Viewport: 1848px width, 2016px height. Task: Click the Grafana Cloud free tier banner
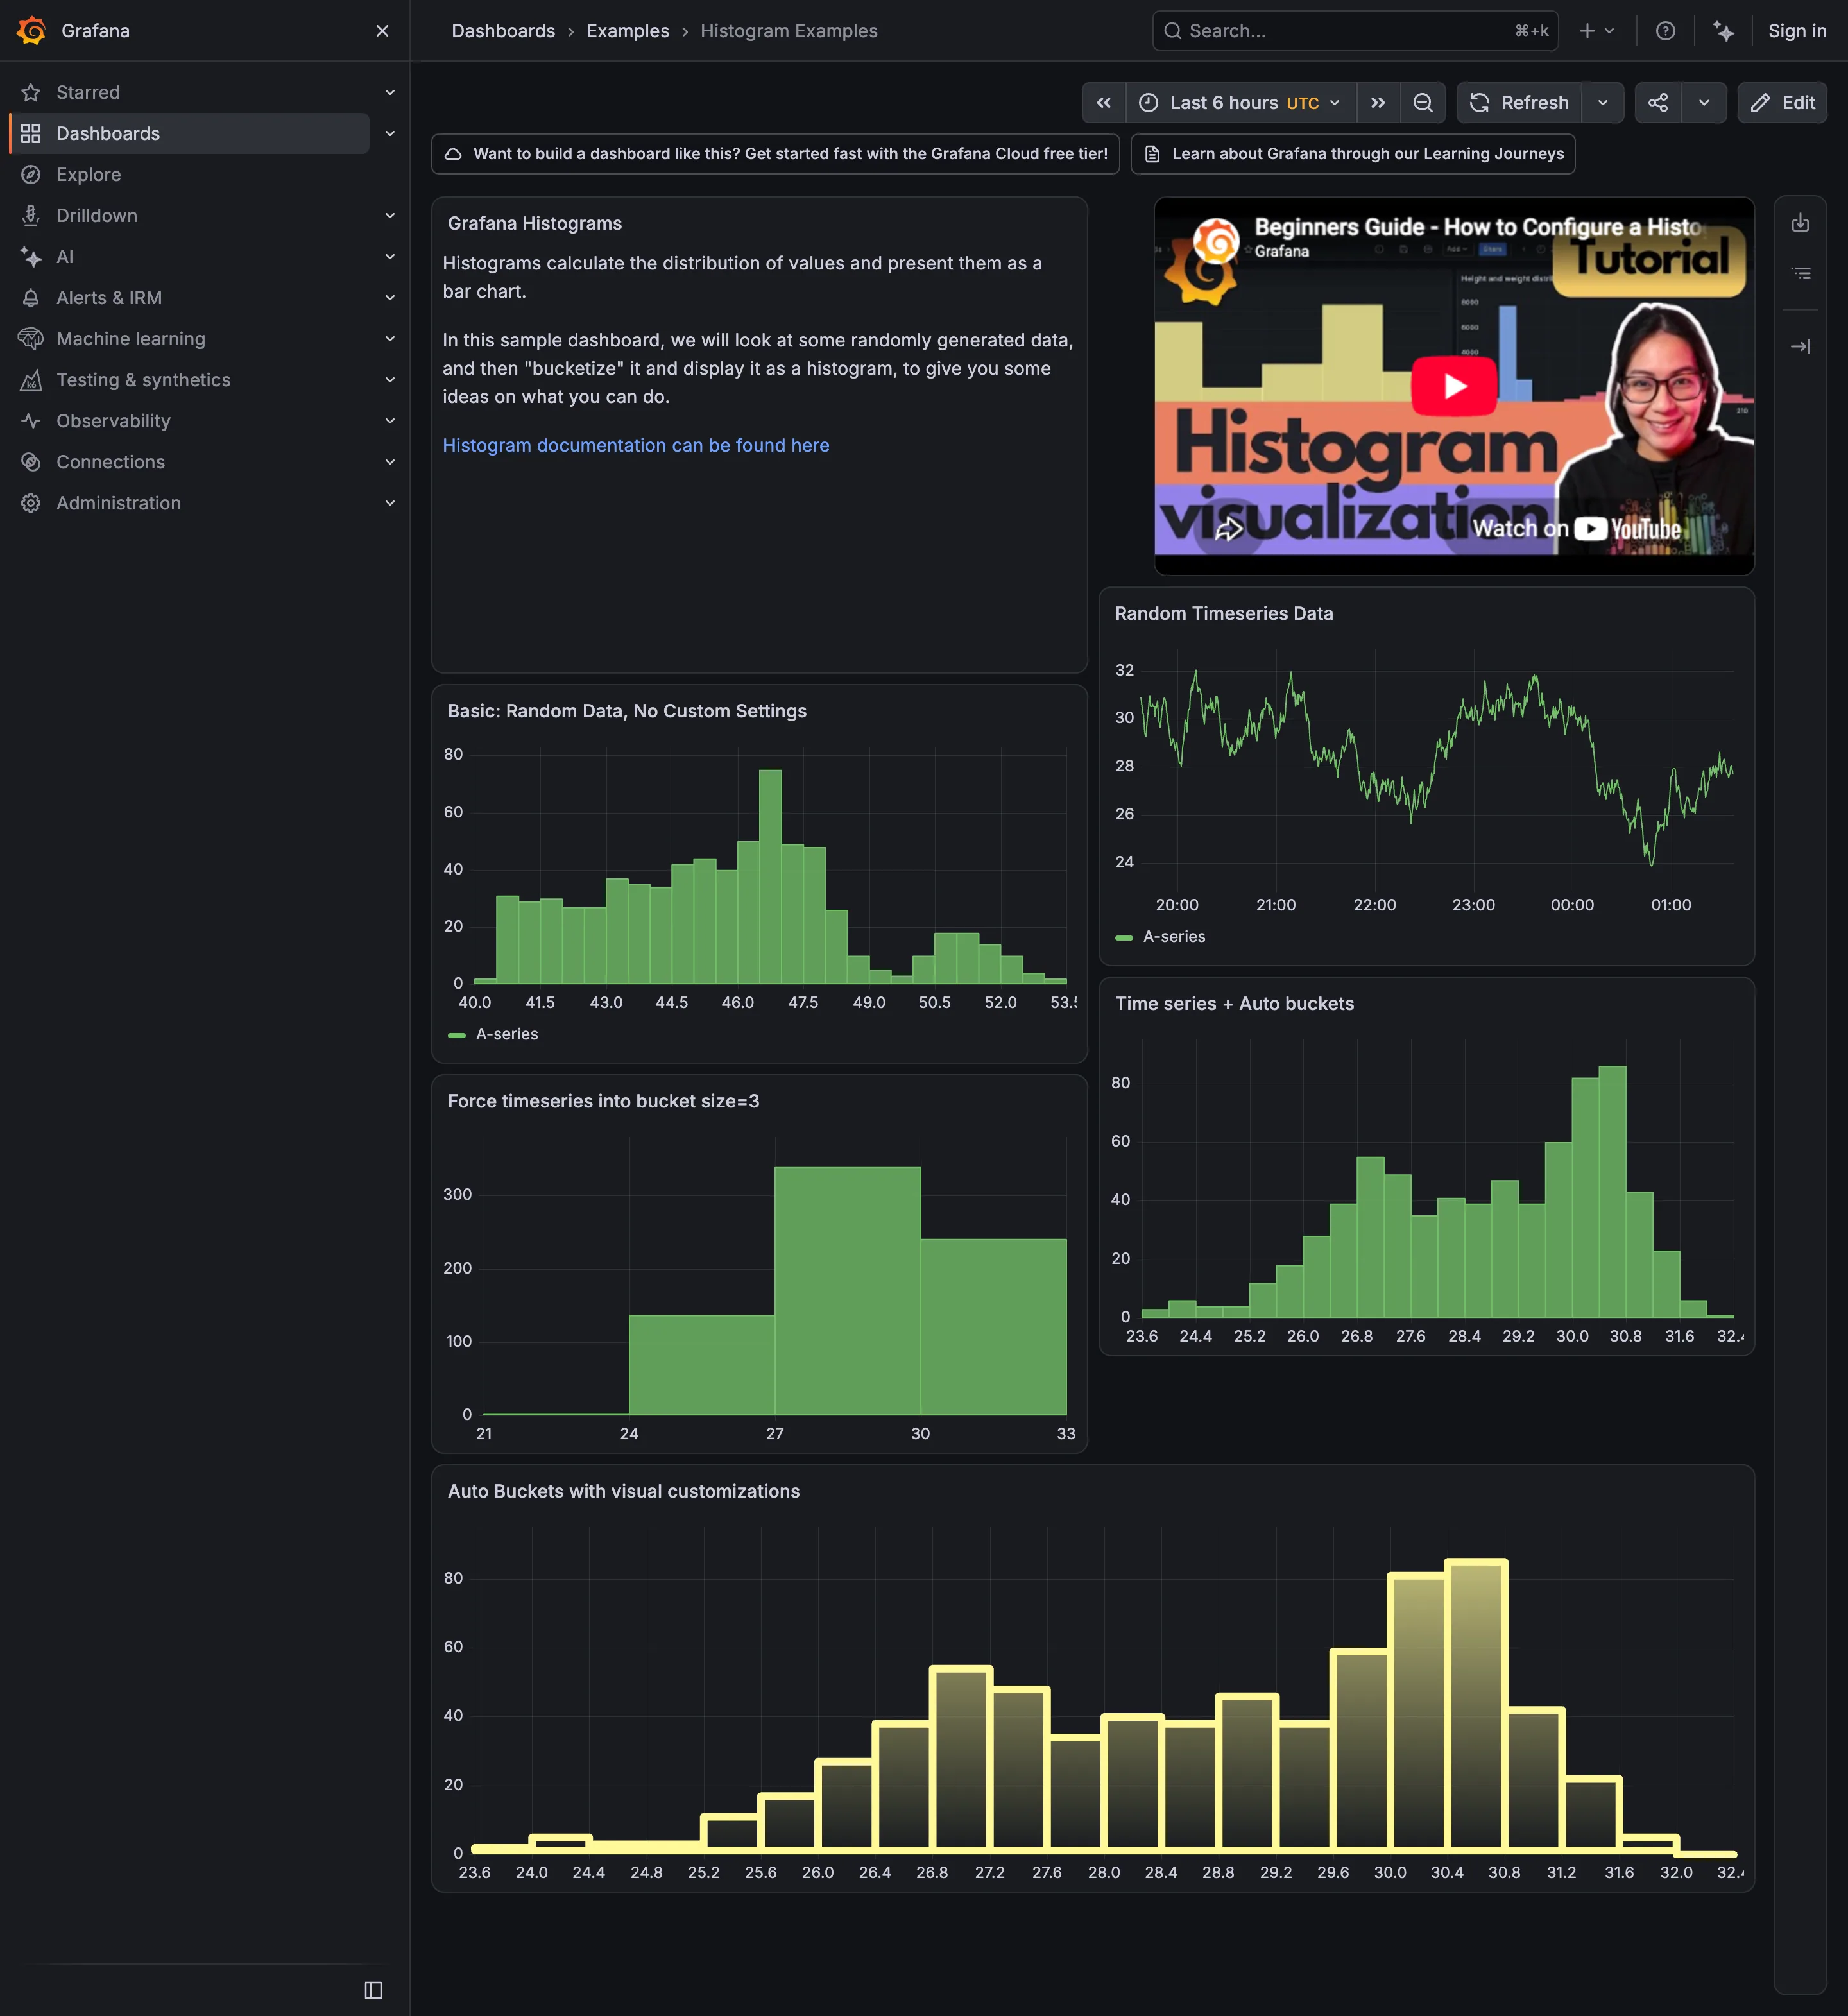pos(775,153)
